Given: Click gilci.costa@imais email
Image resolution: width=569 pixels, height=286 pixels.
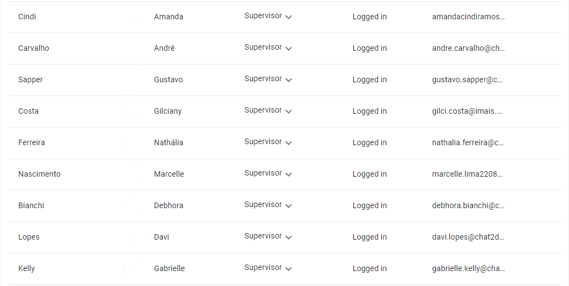Looking at the screenshot, I should click(467, 111).
